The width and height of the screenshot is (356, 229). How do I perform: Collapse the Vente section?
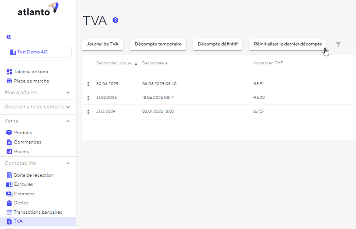68,121
